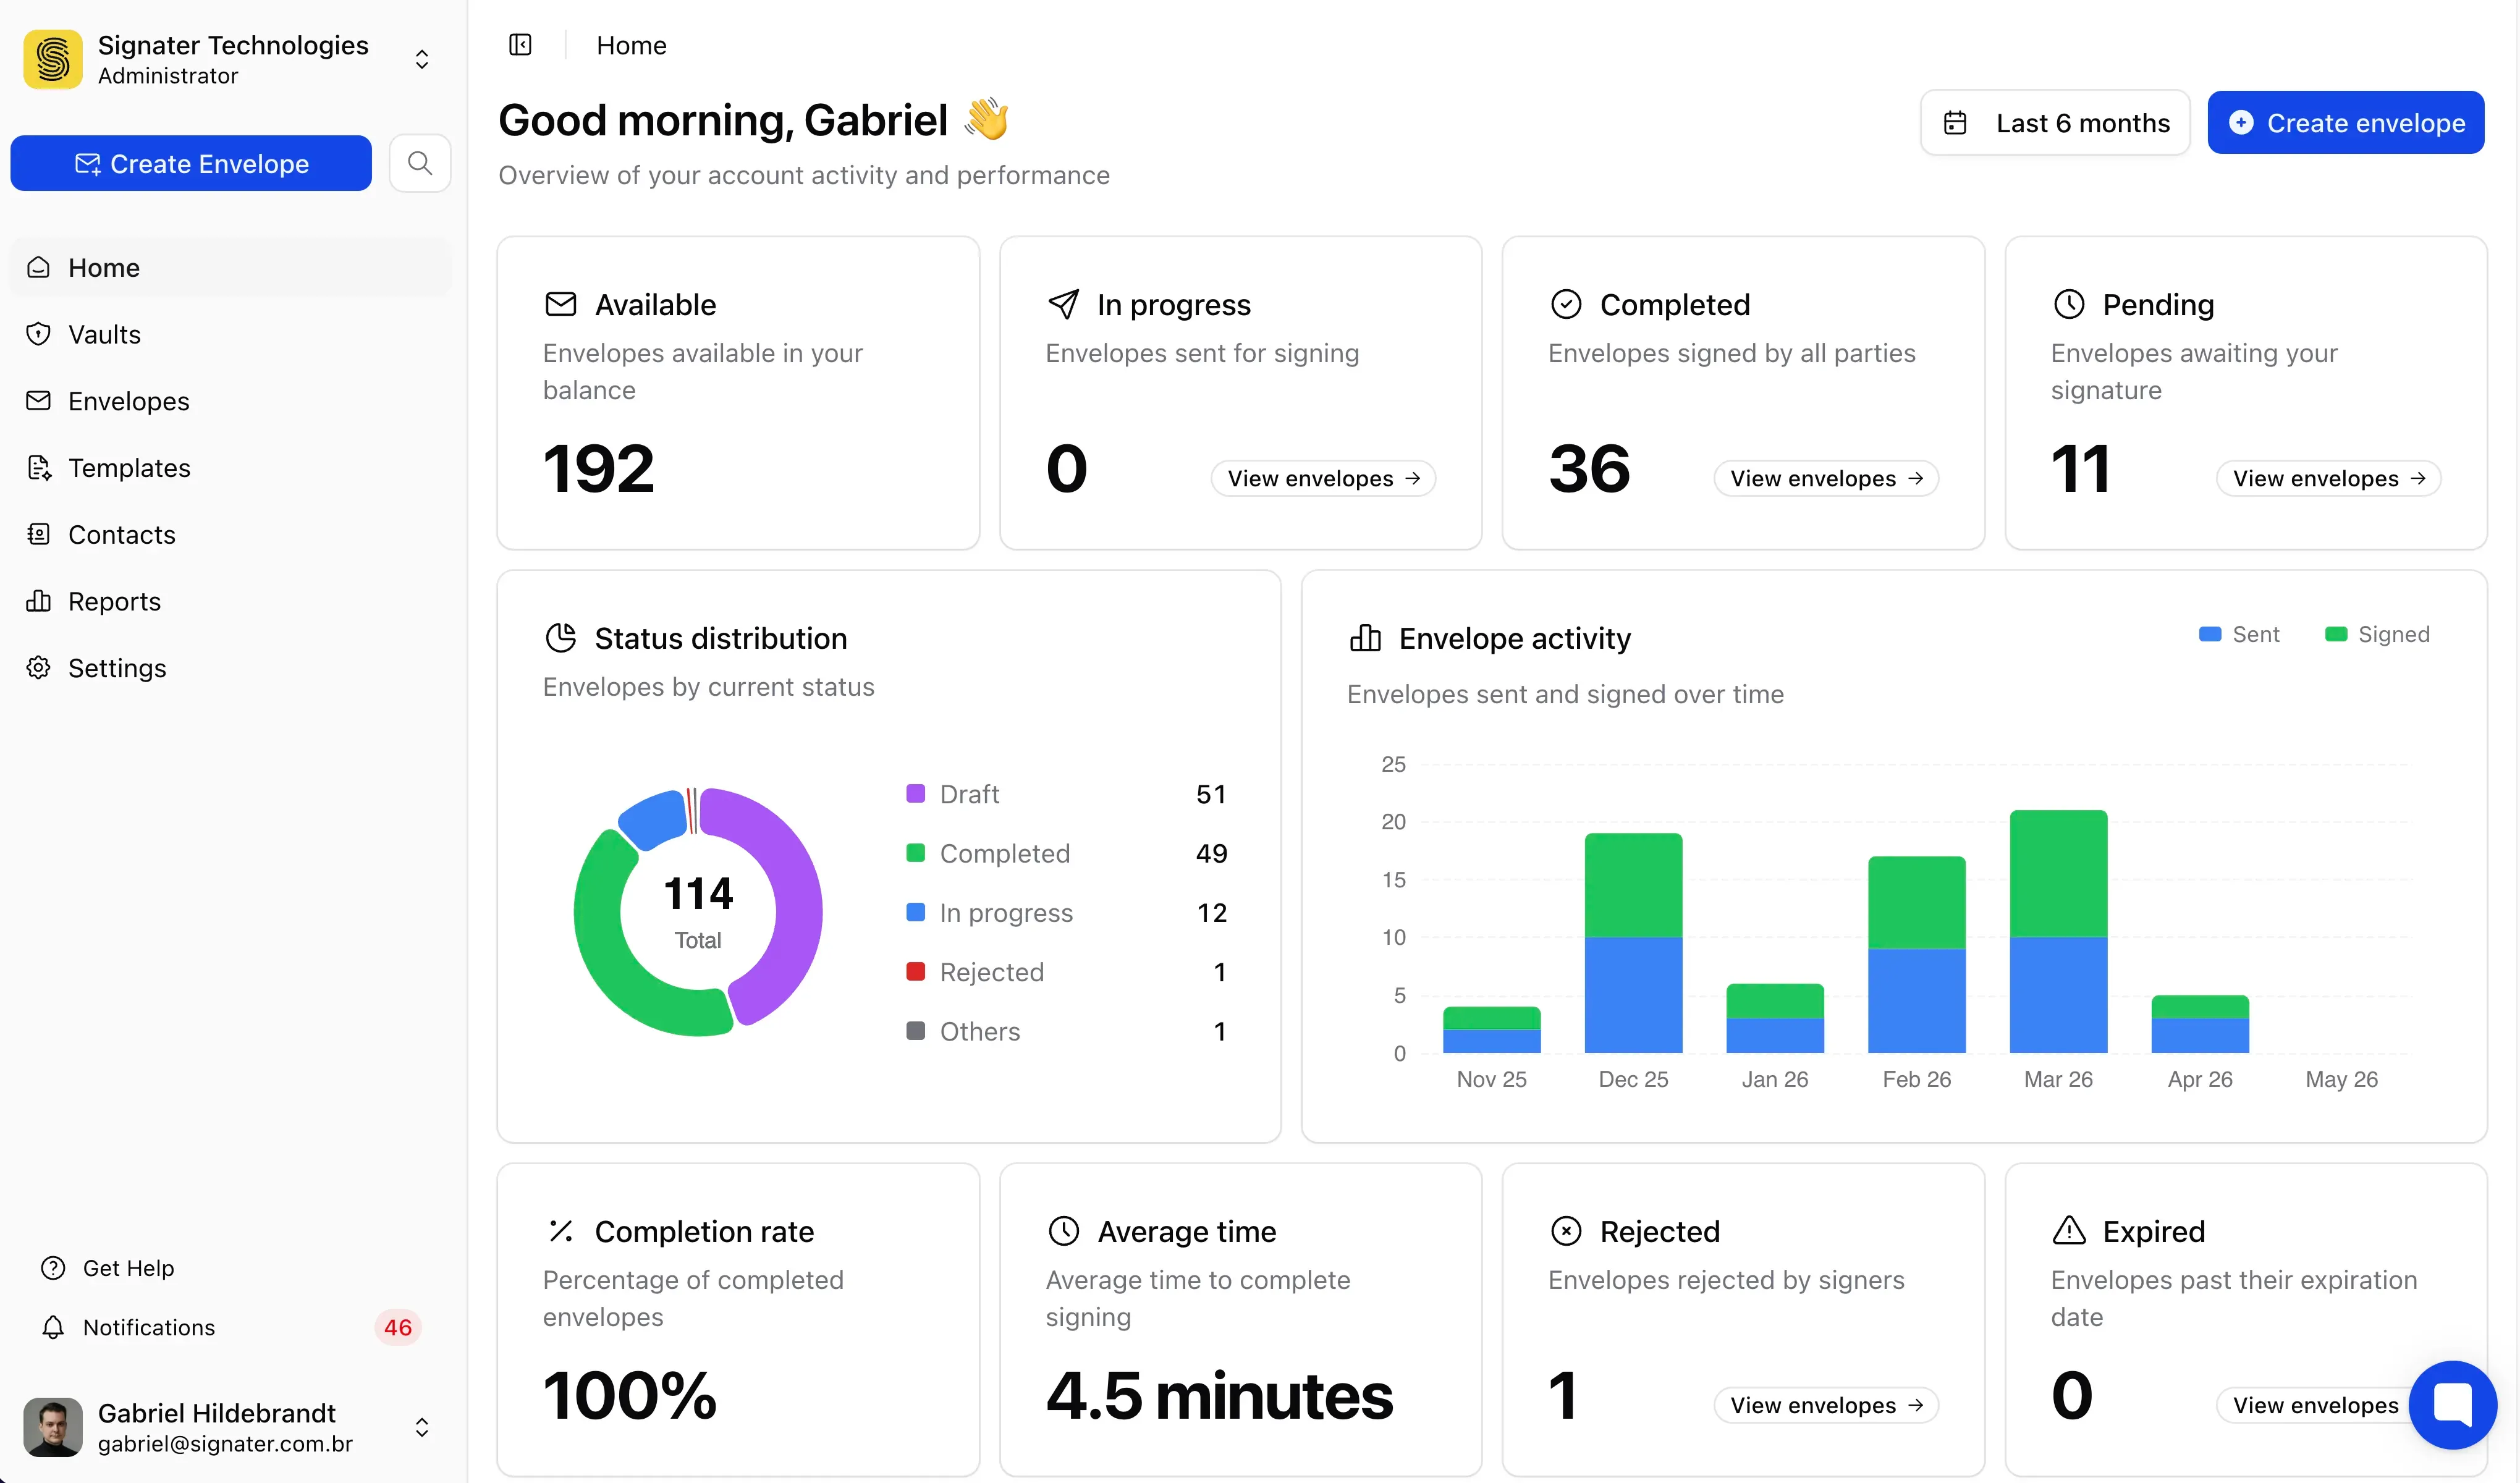2520x1483 pixels.
Task: Click the 100% completion rate value
Action: 630,1395
